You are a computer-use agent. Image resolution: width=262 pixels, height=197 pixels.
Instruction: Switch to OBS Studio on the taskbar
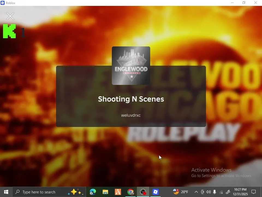coord(143,192)
